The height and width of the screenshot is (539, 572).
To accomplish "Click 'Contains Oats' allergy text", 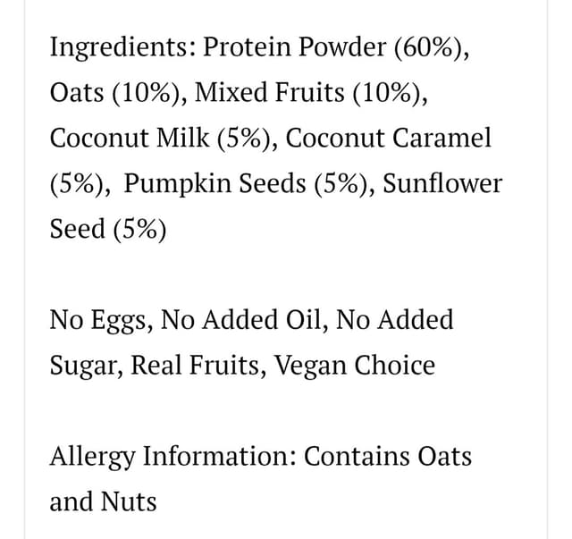I will 388,456.
